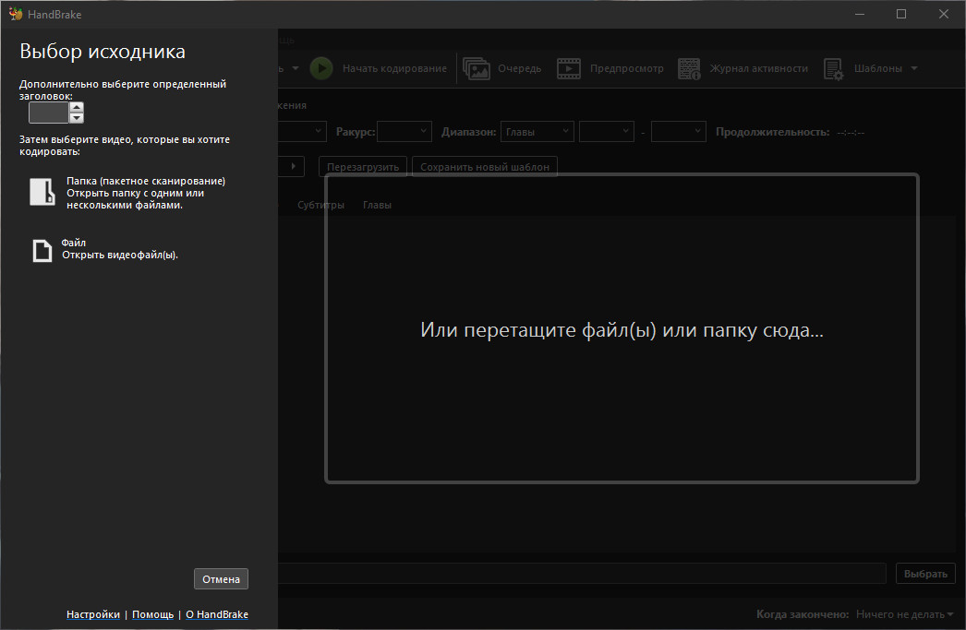The image size is (966, 630).
Task: Close the HandBrake window
Action: (x=943, y=14)
